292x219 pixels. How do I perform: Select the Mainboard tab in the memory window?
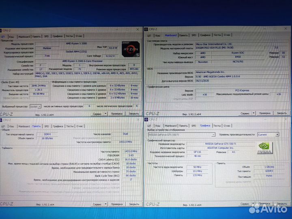pos(24,126)
